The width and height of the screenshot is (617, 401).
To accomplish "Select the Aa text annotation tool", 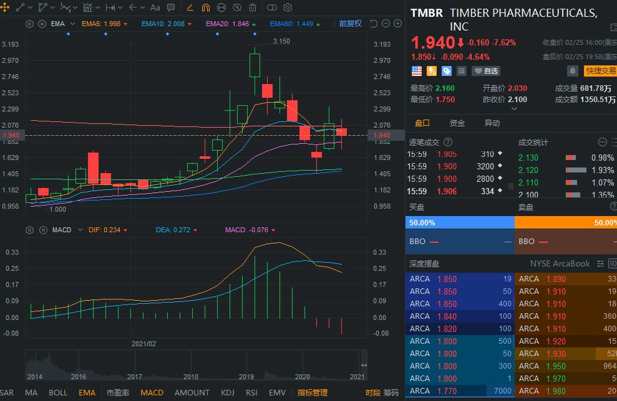I will [155, 7].
